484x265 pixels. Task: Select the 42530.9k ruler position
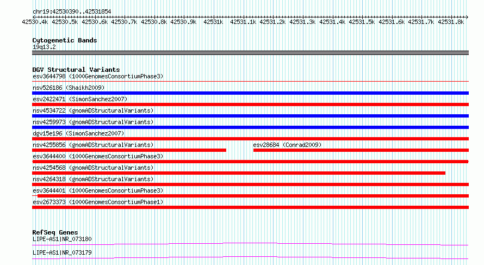coord(183,22)
